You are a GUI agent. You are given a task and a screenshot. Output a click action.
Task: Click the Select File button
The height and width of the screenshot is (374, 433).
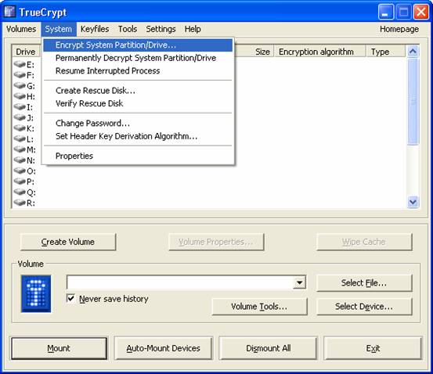[x=364, y=283]
